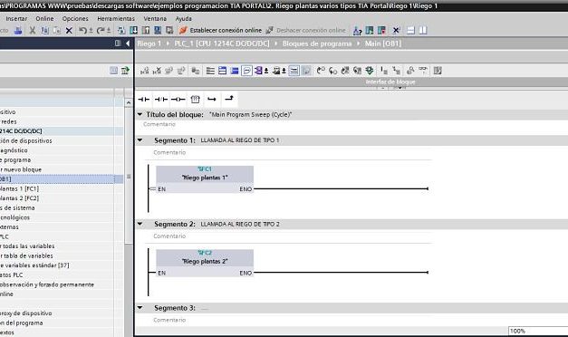The width and height of the screenshot is (568, 337).
Task: Insert an empty box instruction
Action: point(196,100)
